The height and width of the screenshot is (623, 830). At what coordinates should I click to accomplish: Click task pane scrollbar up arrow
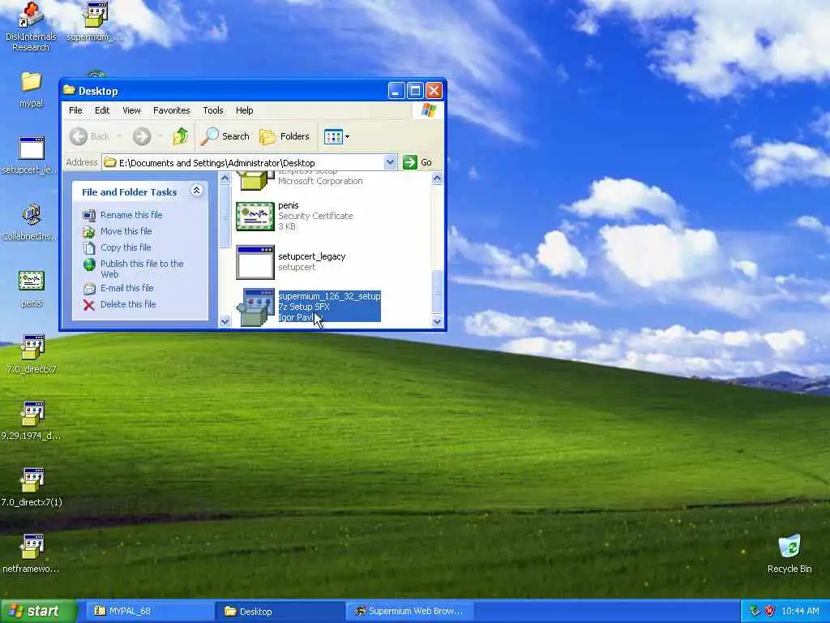(225, 178)
